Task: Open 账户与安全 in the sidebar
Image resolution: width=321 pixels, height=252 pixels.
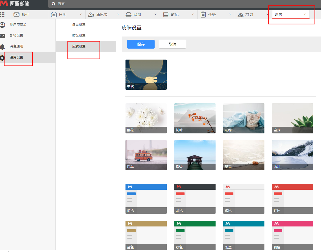Action: [18, 24]
